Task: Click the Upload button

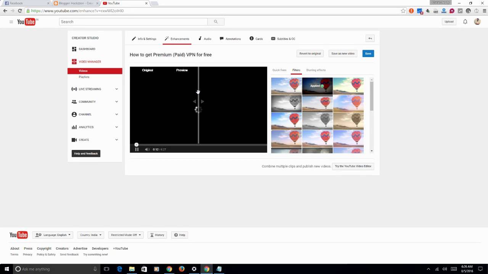Action: point(449,22)
